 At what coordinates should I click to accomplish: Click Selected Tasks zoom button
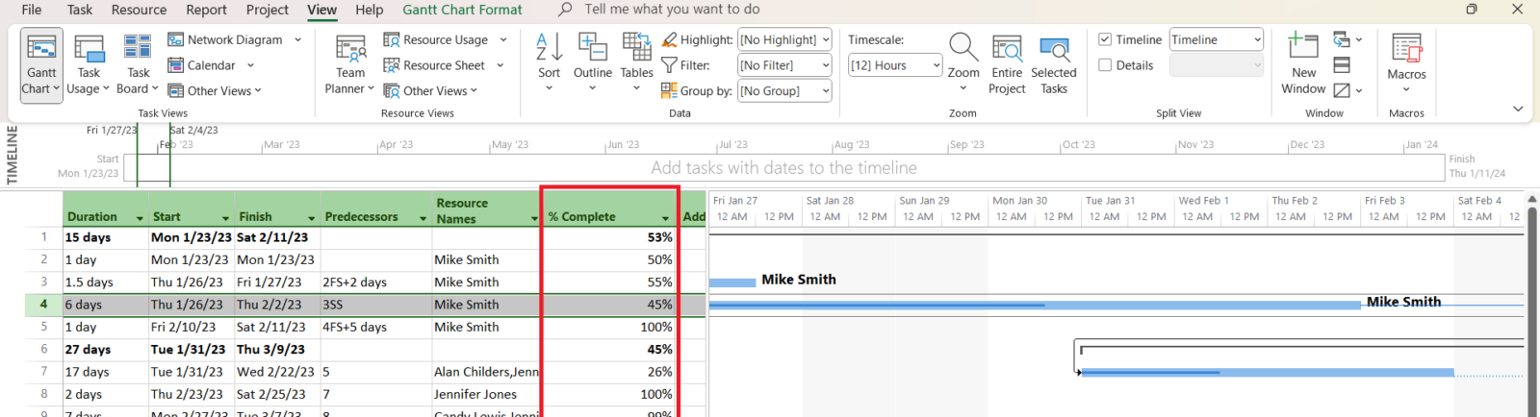[x=1054, y=65]
